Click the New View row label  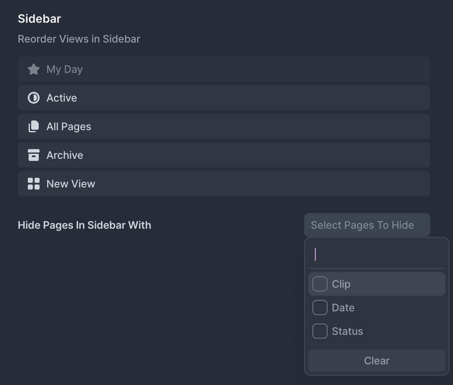[x=71, y=184]
